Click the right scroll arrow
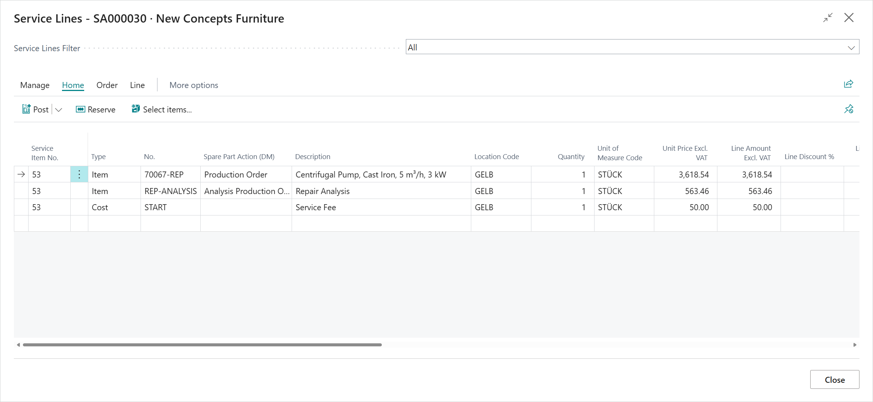 coord(855,345)
